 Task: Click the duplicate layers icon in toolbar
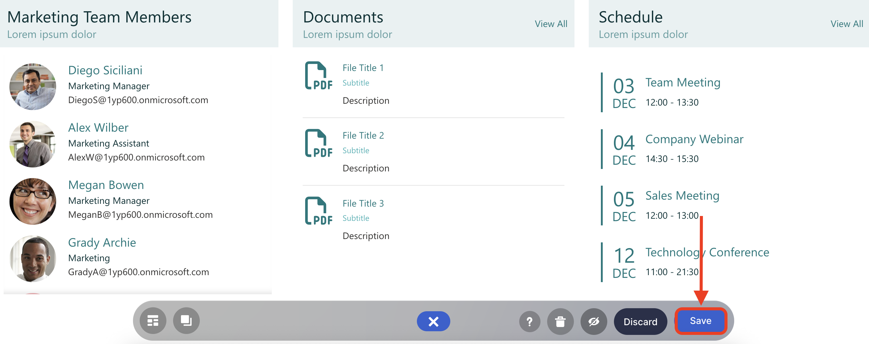[x=186, y=321]
